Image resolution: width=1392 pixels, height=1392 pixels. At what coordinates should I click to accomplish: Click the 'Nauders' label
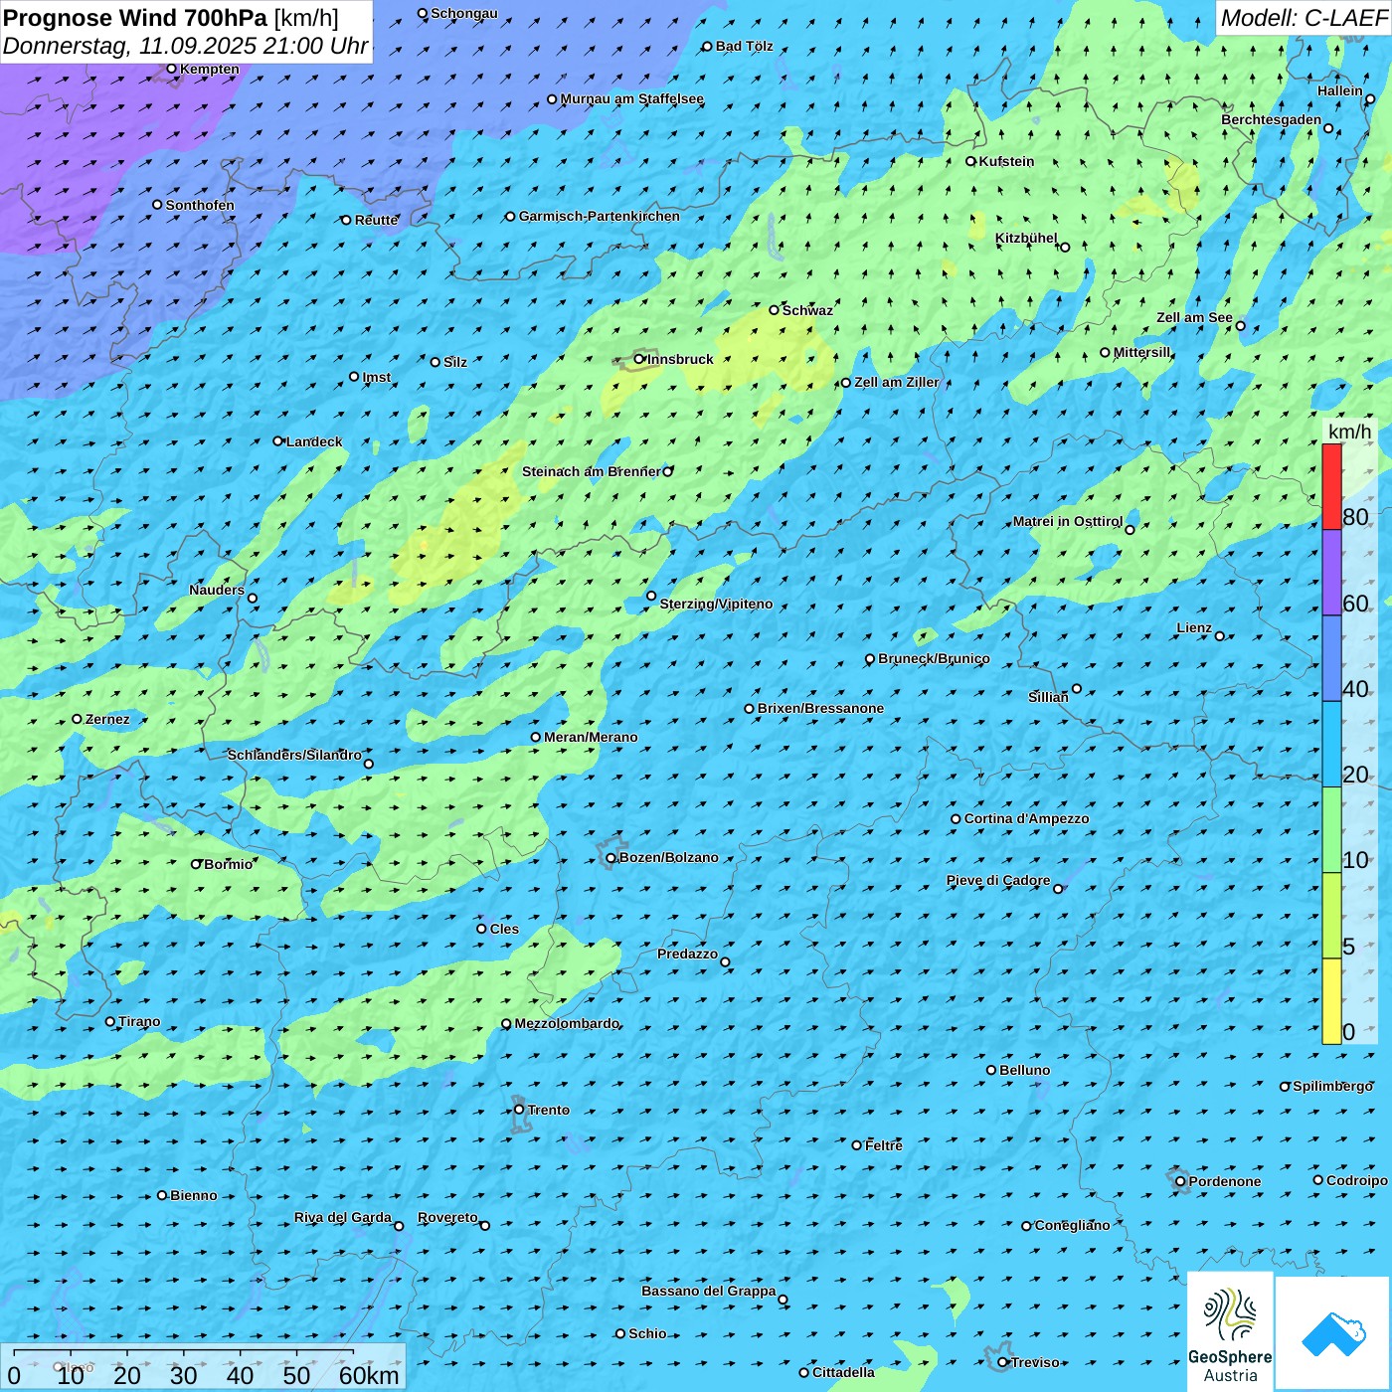click(x=217, y=590)
